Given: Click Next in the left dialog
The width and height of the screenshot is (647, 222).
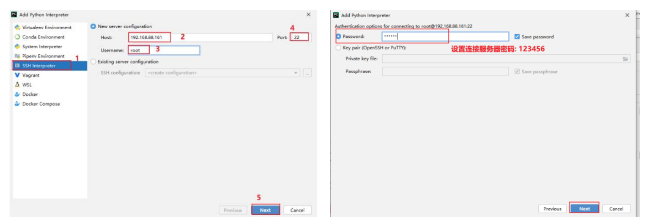Looking at the screenshot, I should click(x=265, y=210).
